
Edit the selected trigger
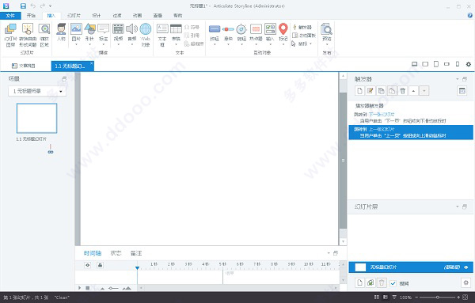pos(370,91)
